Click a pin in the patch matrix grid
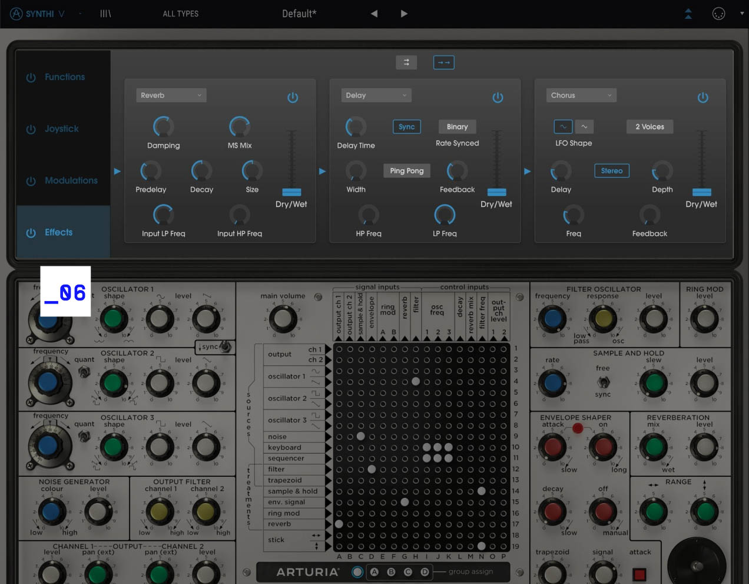 415,381
